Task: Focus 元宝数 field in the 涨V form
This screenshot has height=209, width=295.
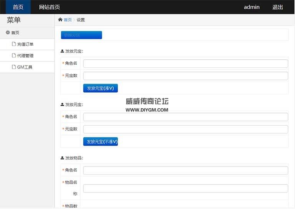Action: pos(186,76)
